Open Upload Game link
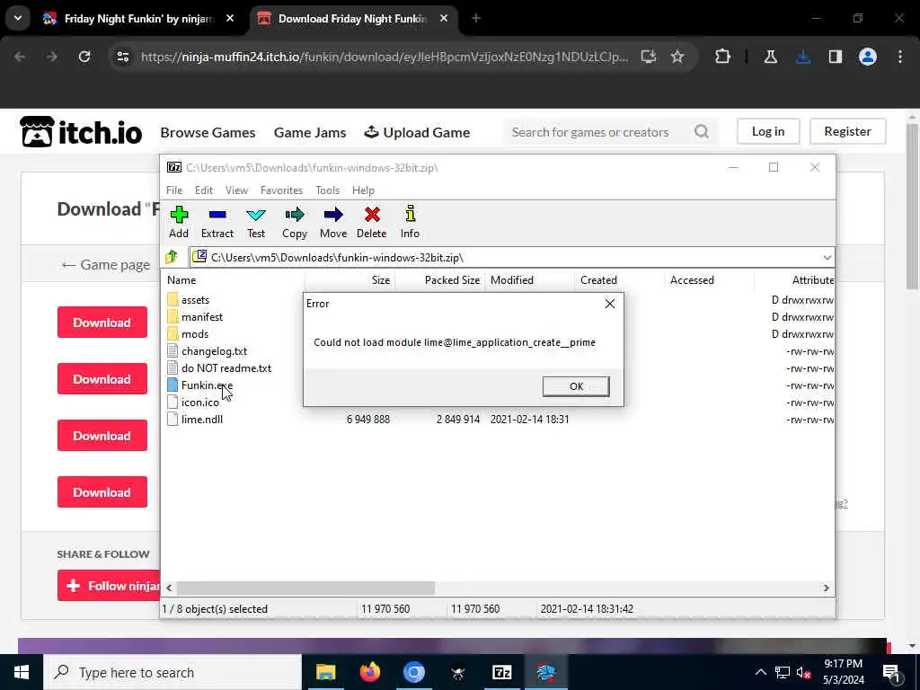Screen dimensions: 920x690 pos(417,133)
